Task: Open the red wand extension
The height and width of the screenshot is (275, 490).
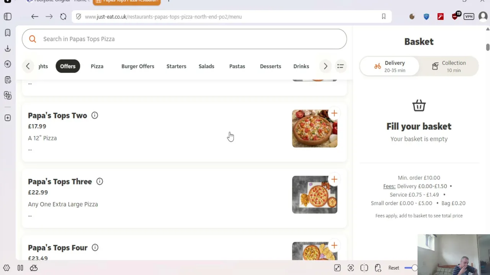Action: (x=441, y=16)
